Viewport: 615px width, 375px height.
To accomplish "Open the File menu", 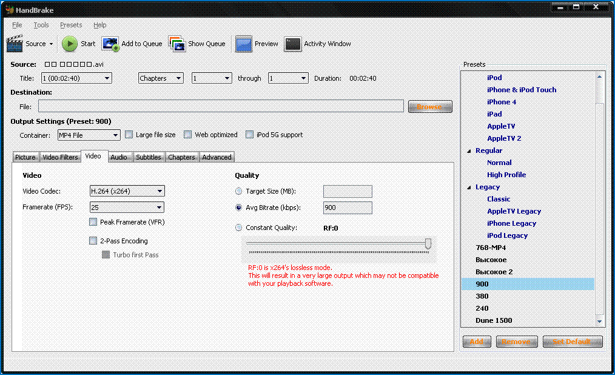I will coord(17,25).
